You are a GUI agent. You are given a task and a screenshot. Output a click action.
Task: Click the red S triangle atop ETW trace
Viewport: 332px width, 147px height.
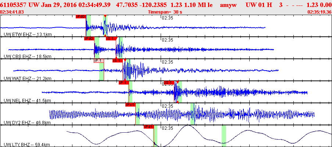(x=105, y=16)
